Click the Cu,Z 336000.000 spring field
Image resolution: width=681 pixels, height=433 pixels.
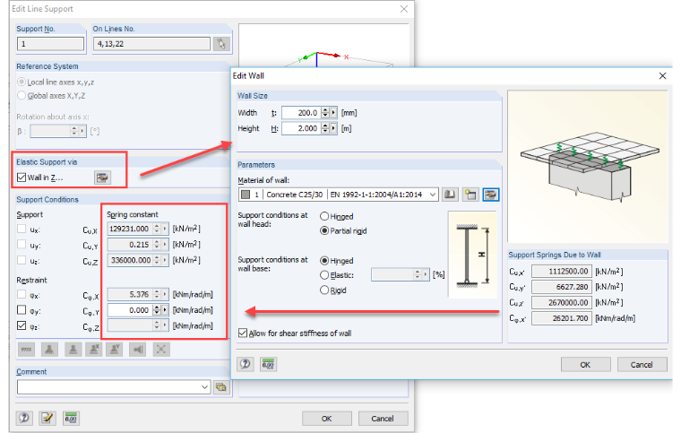tap(130, 260)
